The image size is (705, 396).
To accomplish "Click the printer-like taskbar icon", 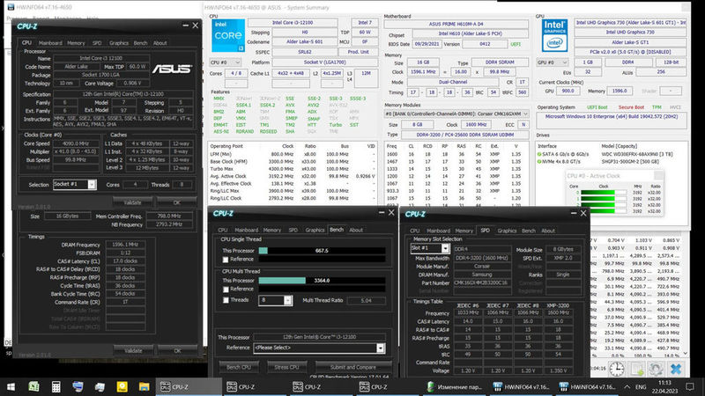I will coord(100,386).
